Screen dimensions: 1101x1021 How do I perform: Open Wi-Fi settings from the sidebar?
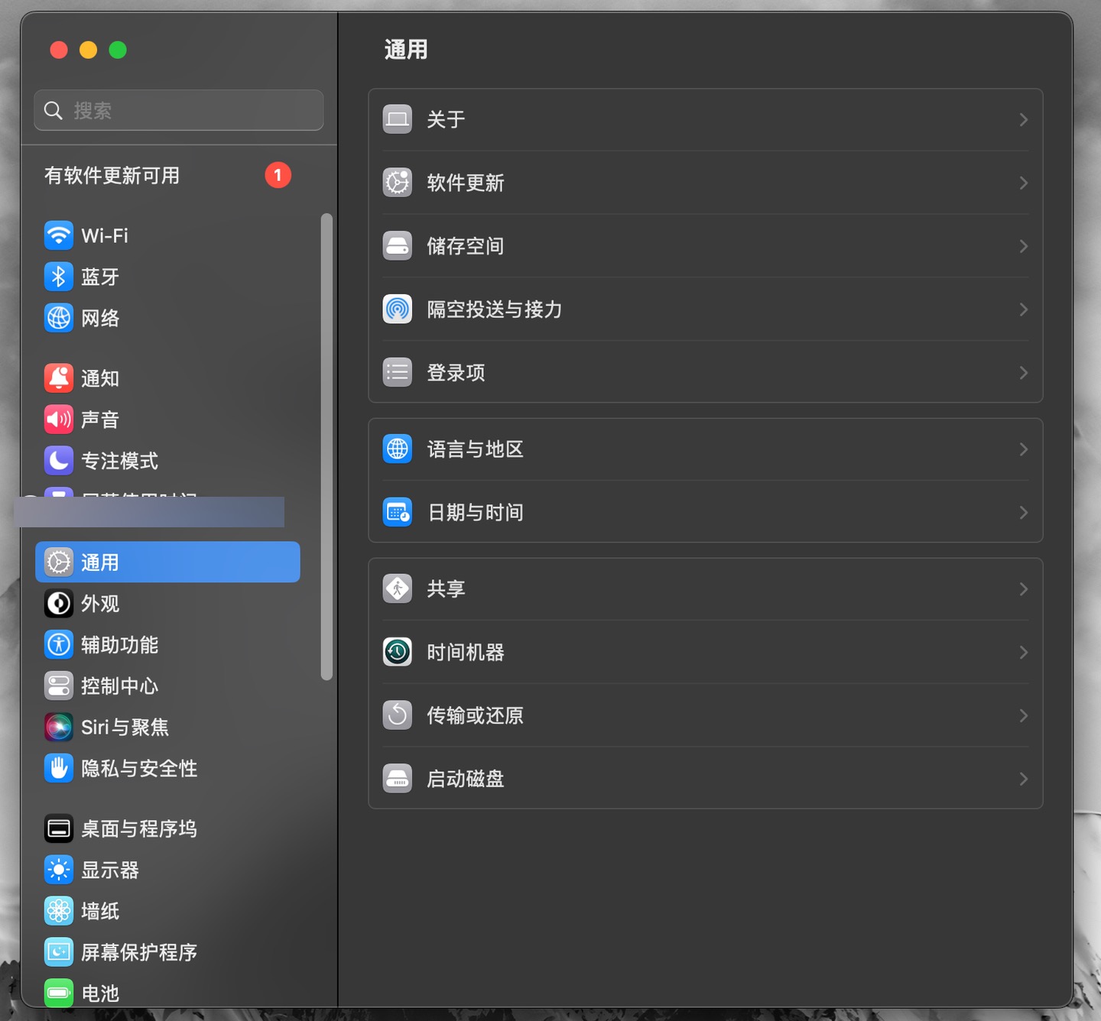tap(105, 235)
